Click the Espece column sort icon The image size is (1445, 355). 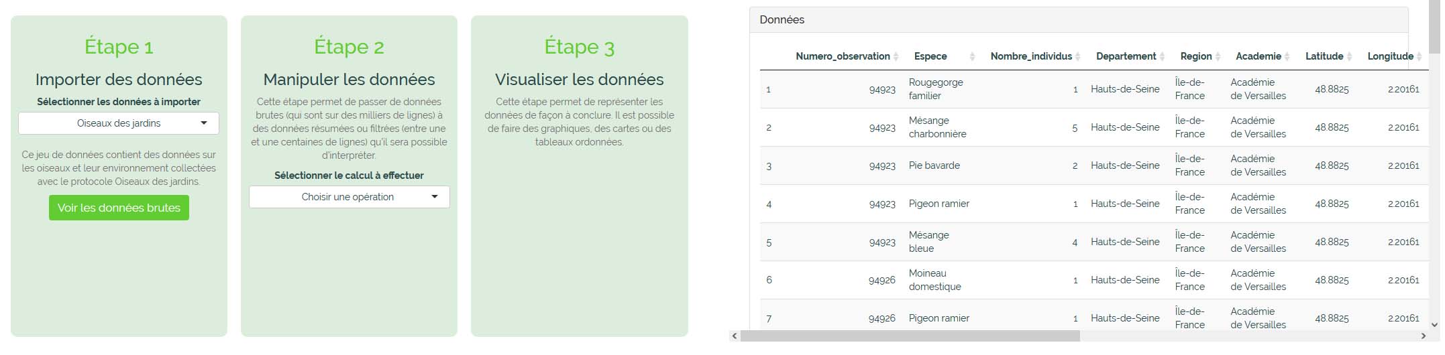(x=972, y=57)
